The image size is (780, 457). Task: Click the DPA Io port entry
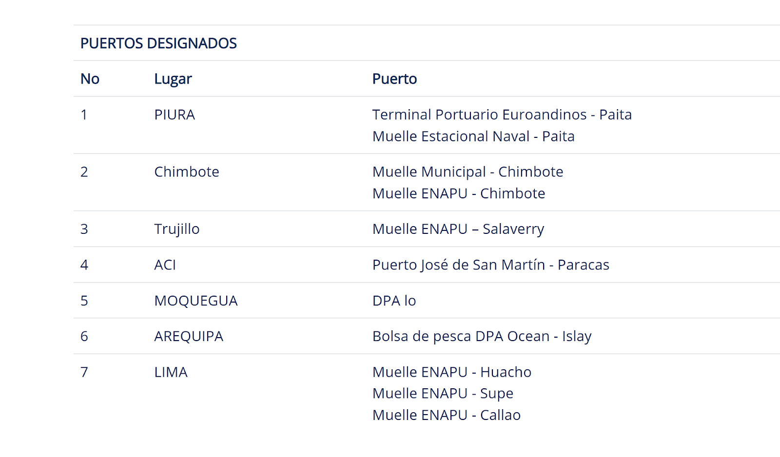click(x=394, y=301)
